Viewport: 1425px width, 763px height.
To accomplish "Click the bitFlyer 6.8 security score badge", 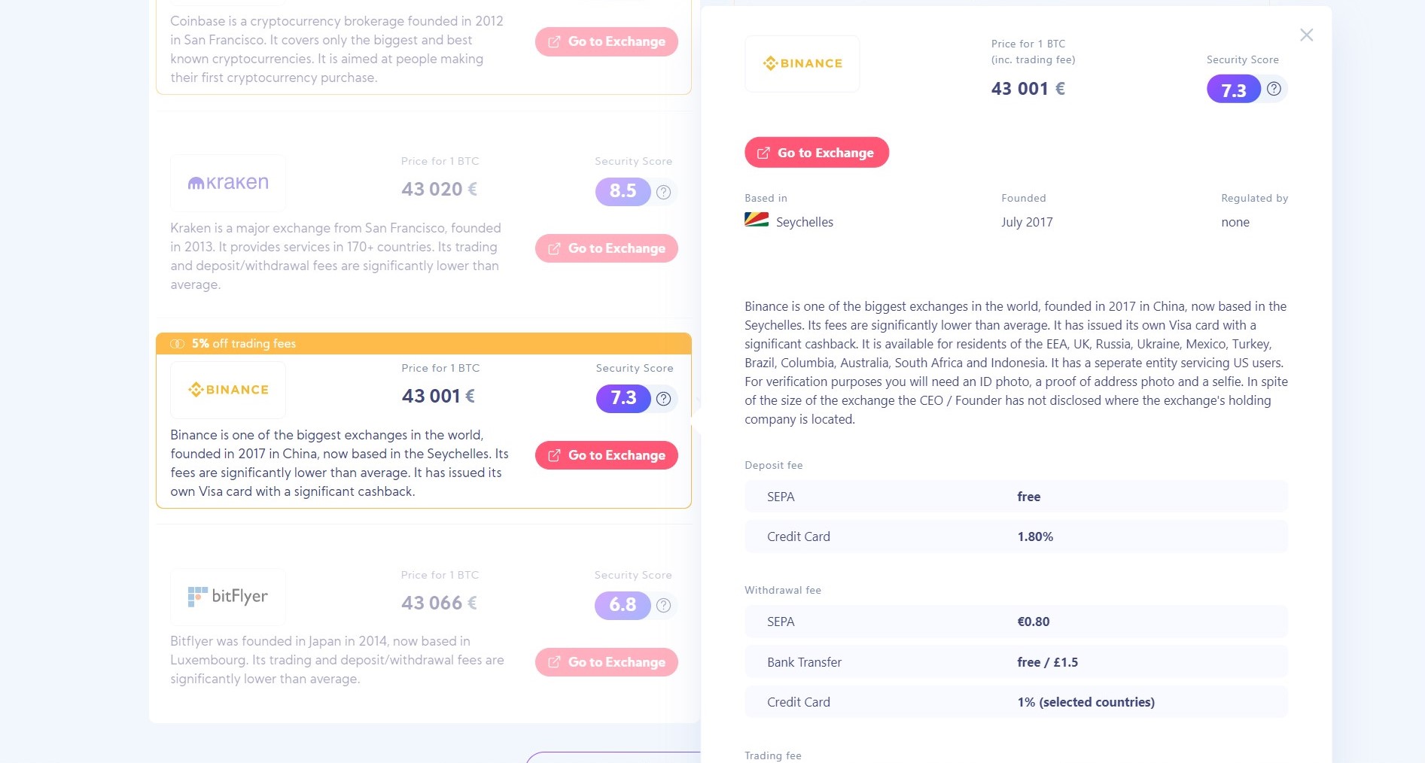I will tap(623, 605).
